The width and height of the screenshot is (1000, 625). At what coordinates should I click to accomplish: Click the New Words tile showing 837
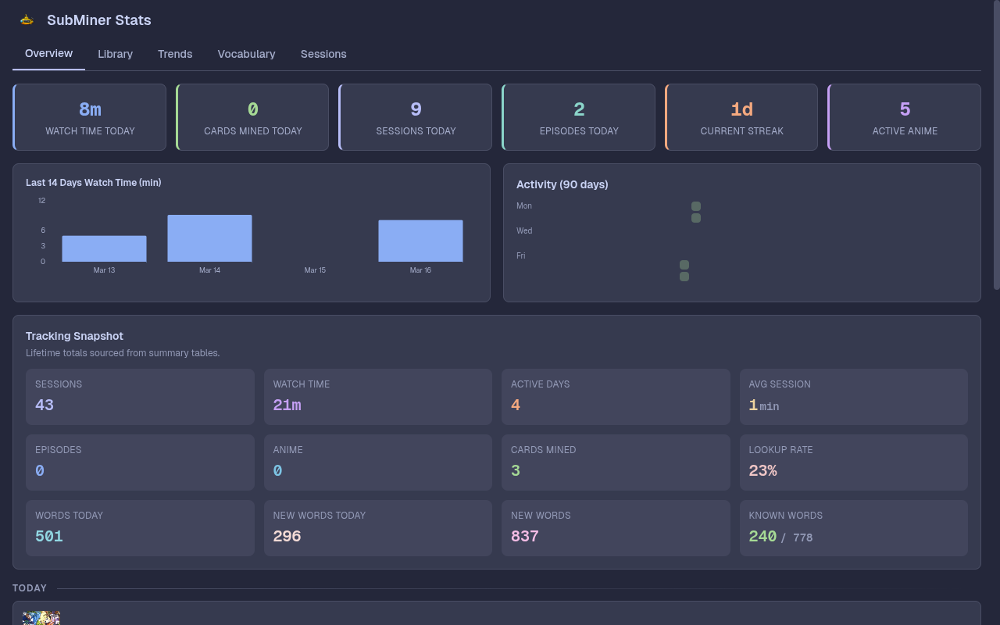[x=616, y=527]
